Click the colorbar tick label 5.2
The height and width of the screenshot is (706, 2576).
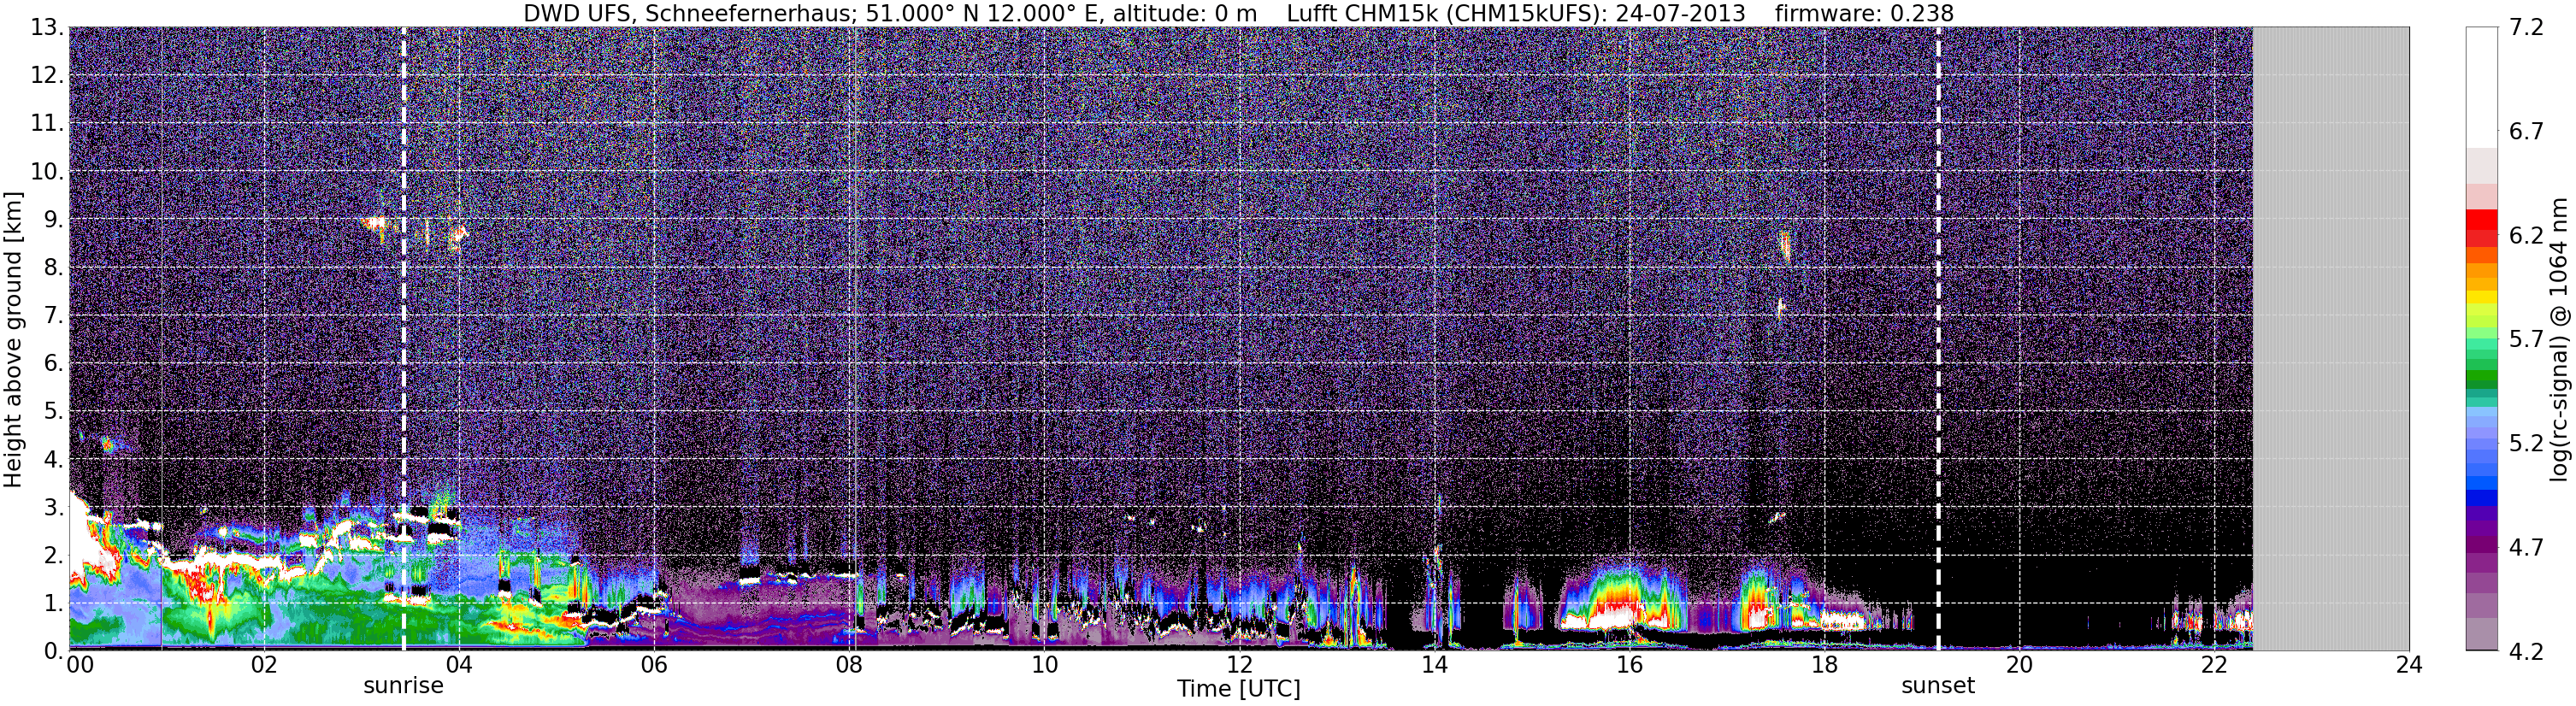coord(2526,443)
